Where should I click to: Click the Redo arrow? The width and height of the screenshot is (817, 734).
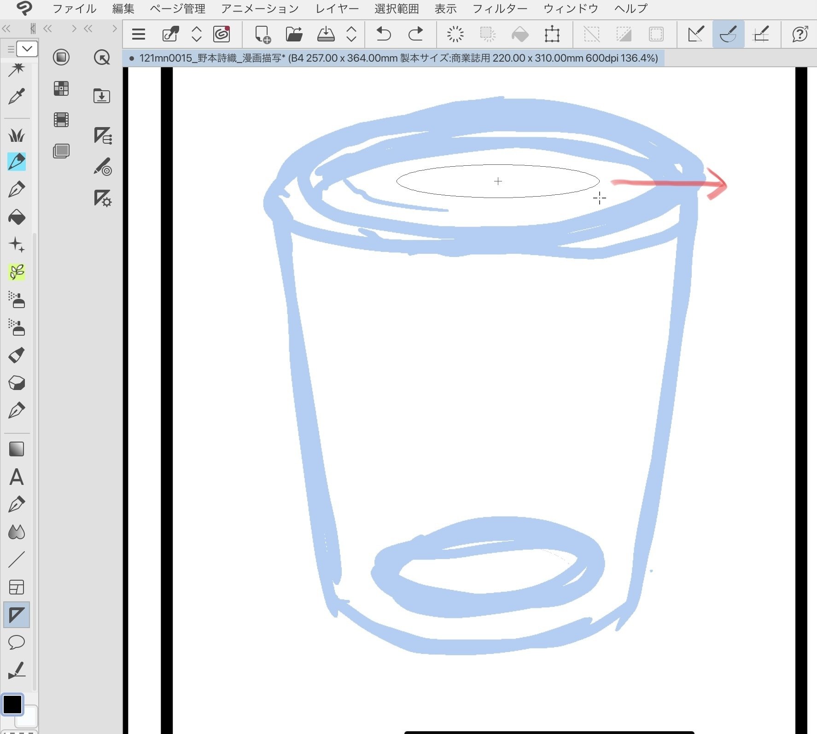click(x=415, y=34)
